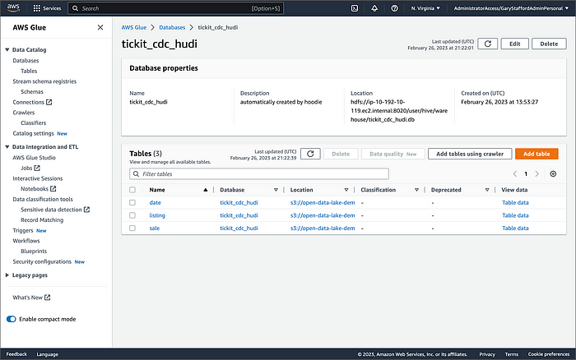
Task: Refresh the Tables list
Action: coord(310,154)
